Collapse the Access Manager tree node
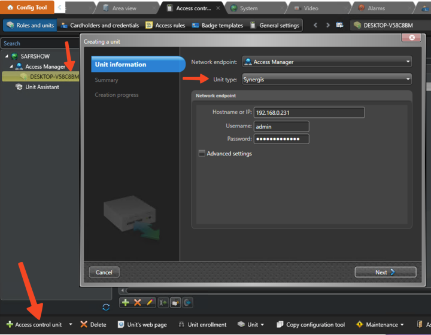 tap(11, 66)
